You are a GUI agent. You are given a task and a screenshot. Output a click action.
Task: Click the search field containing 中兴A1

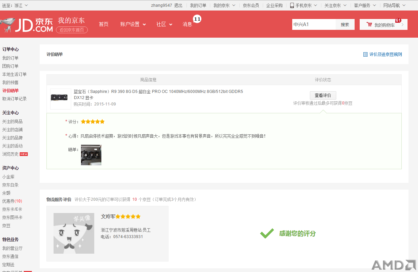314,24
